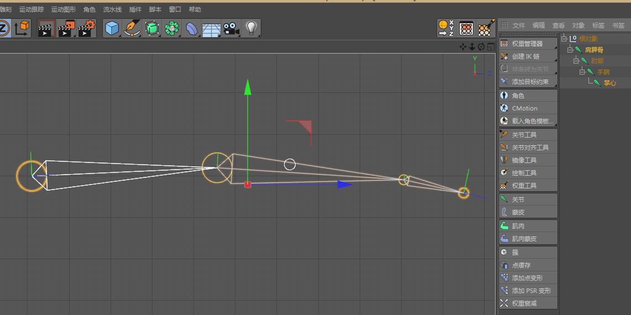This screenshot has height=315, width=631.
Task: Select the spline pen tool icon
Action: (132, 28)
